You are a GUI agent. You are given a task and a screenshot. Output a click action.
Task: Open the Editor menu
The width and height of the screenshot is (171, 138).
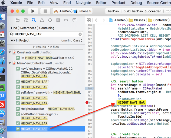[x=101, y=3]
